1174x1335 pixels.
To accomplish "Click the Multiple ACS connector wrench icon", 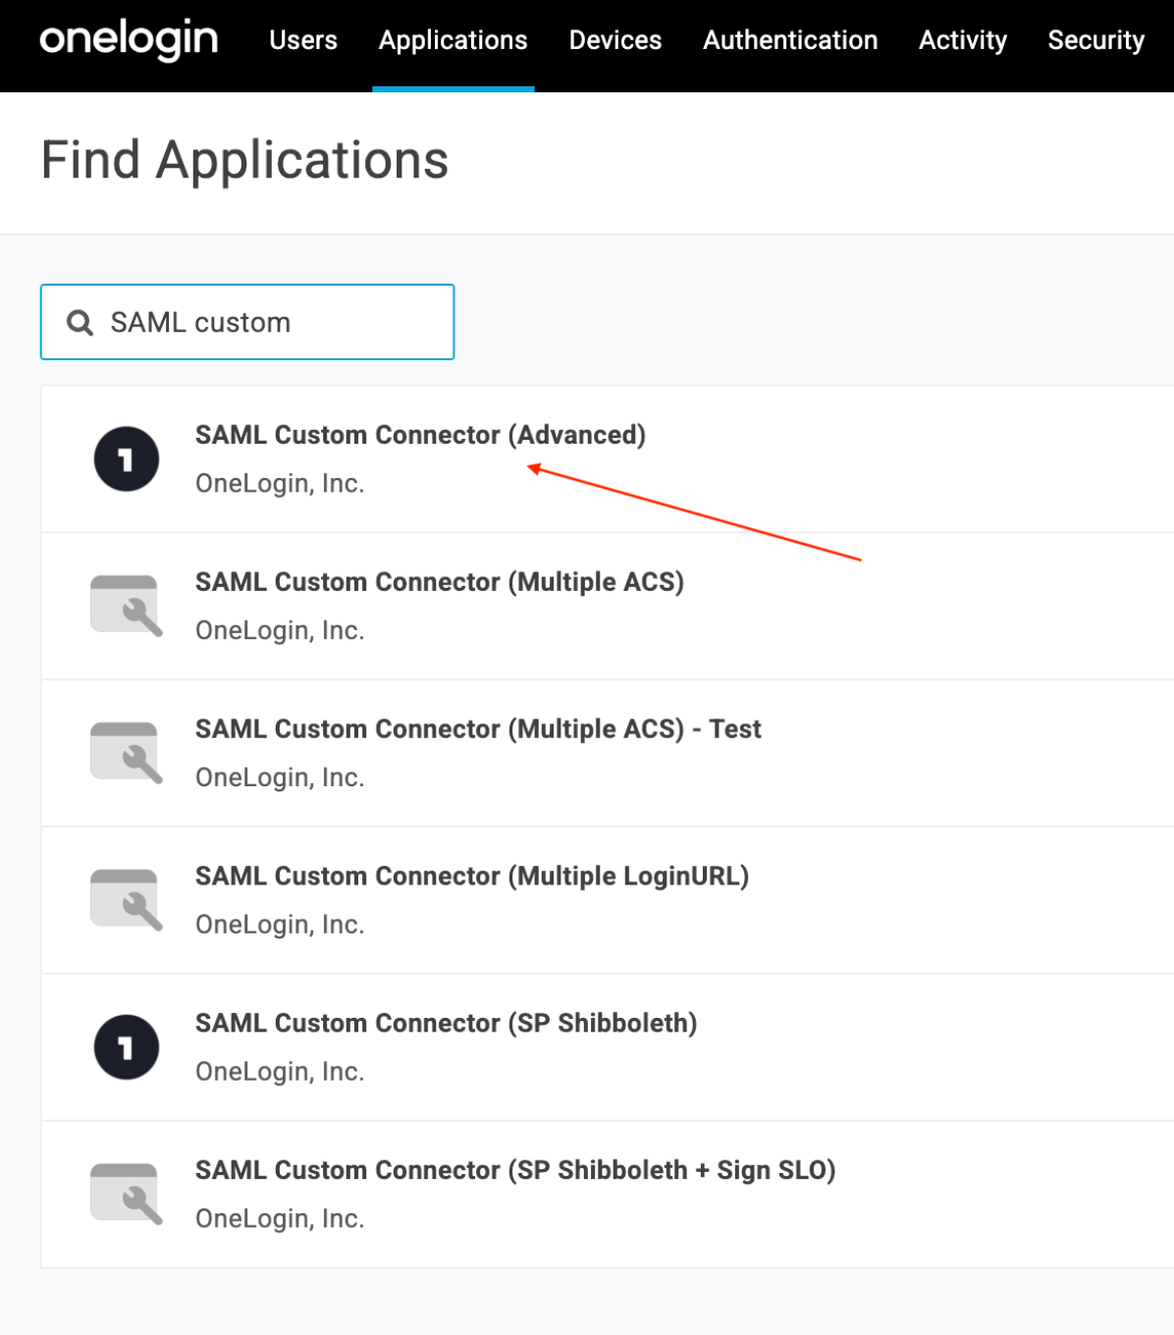I will (127, 606).
